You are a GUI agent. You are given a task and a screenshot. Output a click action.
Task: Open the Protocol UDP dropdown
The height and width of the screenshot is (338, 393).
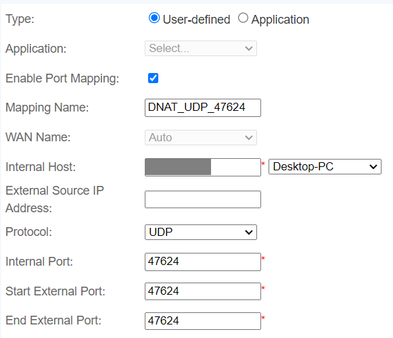click(201, 232)
